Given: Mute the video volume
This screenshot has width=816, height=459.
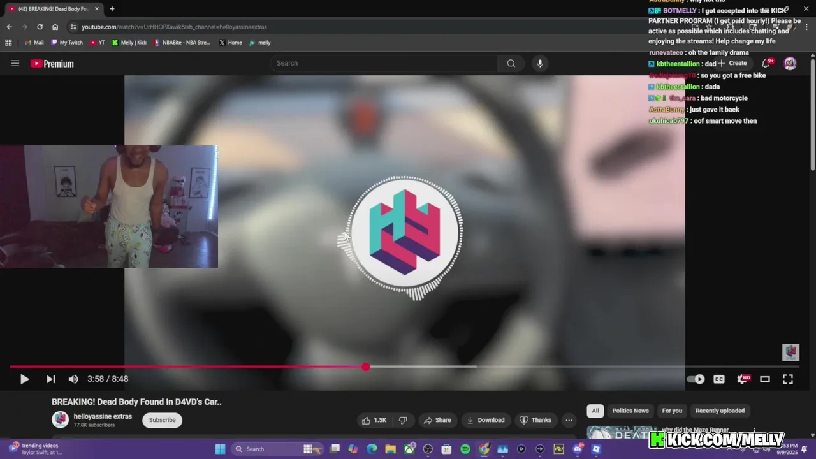Looking at the screenshot, I should coord(73,379).
